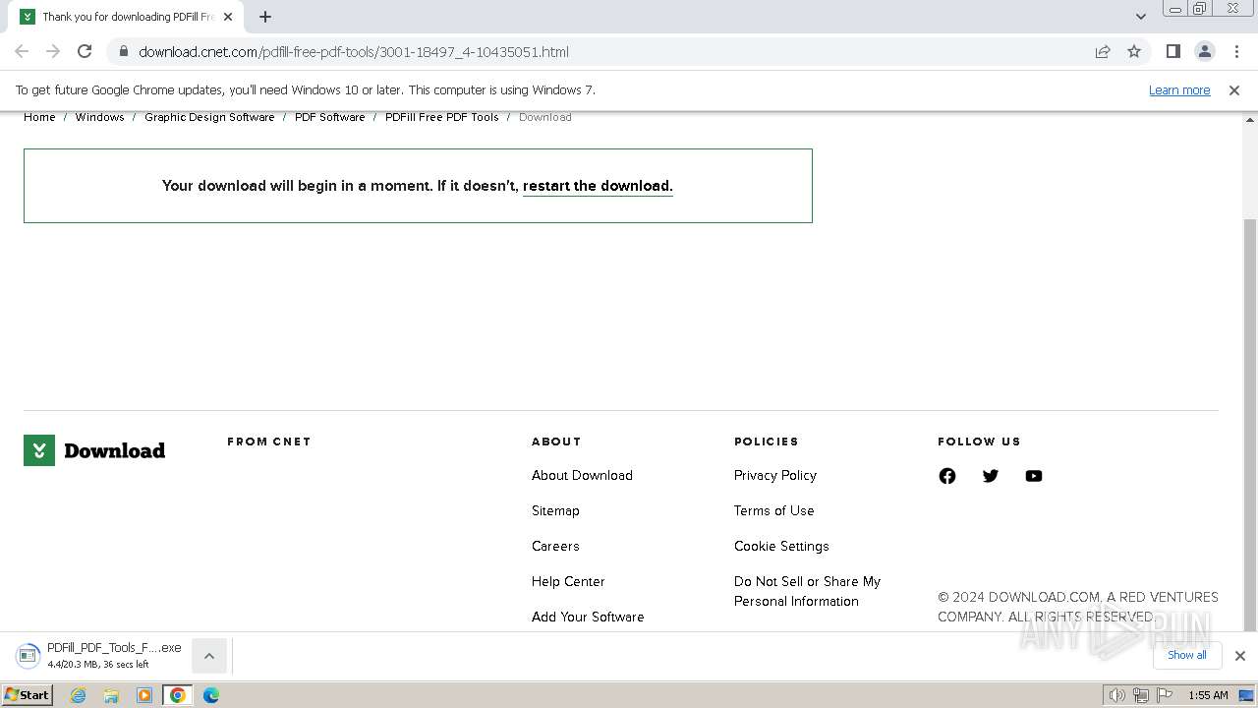
Task: Open About Download page
Action: point(582,475)
